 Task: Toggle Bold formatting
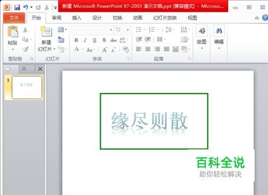76,40
